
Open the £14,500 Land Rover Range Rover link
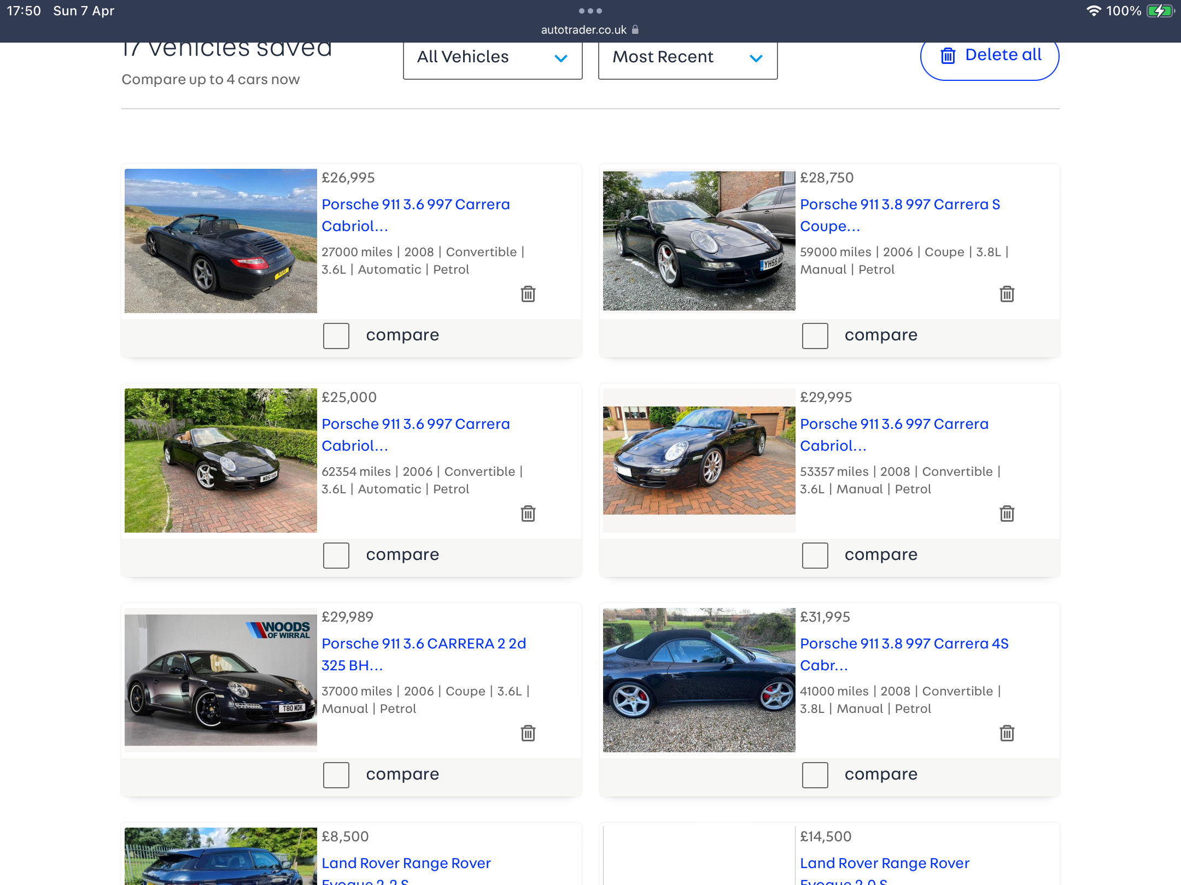pos(885,869)
